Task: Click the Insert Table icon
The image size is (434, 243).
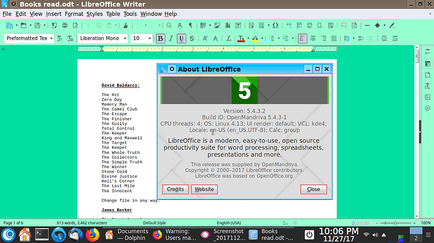Action: point(203,26)
